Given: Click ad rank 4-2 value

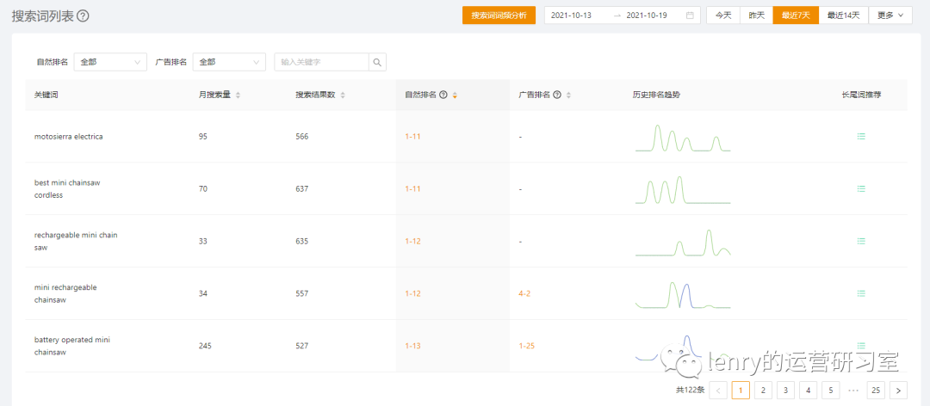Looking at the screenshot, I should tap(525, 293).
